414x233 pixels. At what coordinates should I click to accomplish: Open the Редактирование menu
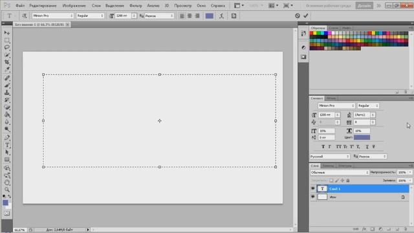tap(43, 6)
